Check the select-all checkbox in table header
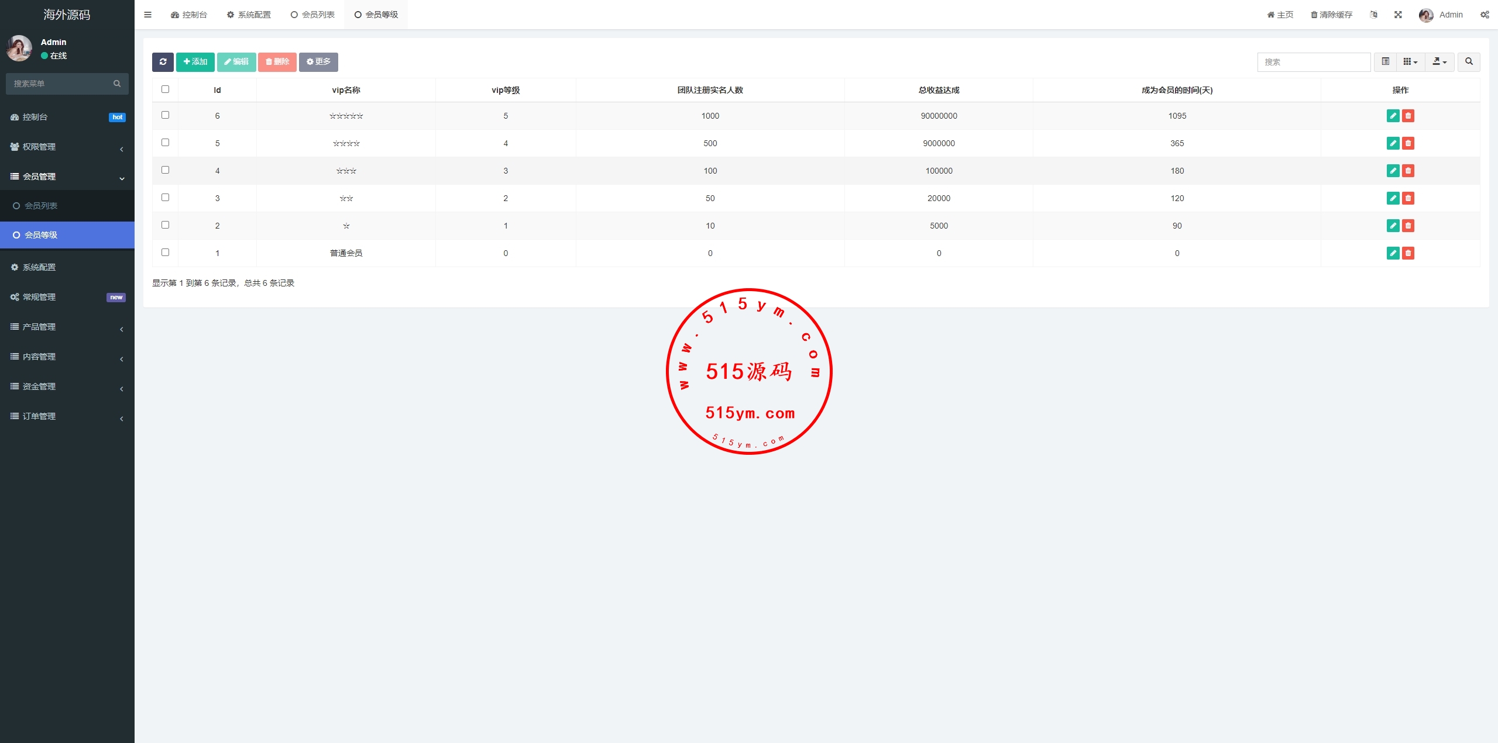 click(165, 89)
